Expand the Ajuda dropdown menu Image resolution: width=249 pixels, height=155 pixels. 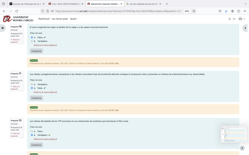point(74,19)
